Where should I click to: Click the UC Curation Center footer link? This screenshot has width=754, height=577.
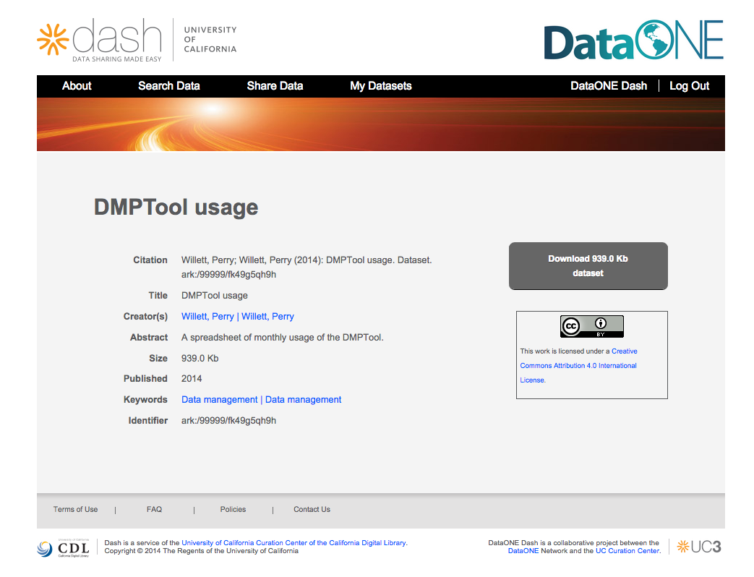pyautogui.click(x=627, y=551)
